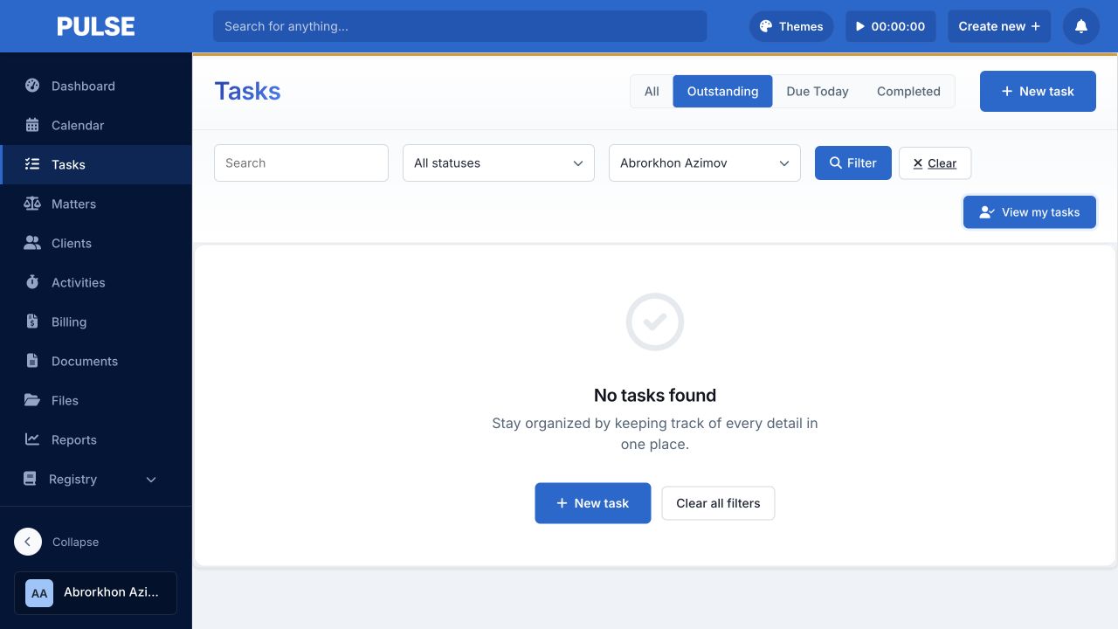
Task: Click the Registry book icon
Action: [30, 479]
